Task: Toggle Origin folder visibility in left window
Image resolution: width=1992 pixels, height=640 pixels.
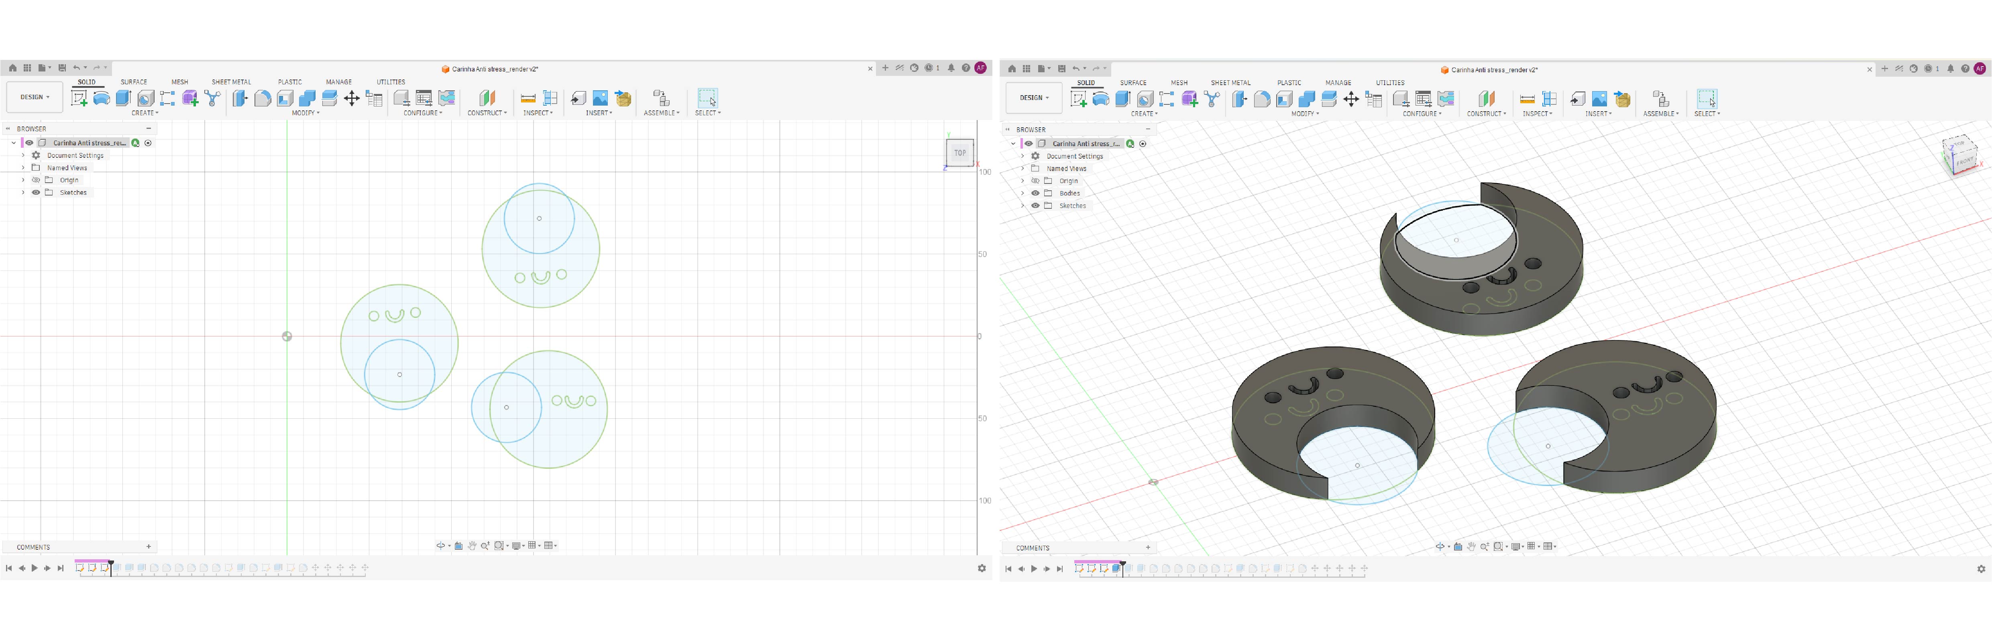Action: [36, 180]
